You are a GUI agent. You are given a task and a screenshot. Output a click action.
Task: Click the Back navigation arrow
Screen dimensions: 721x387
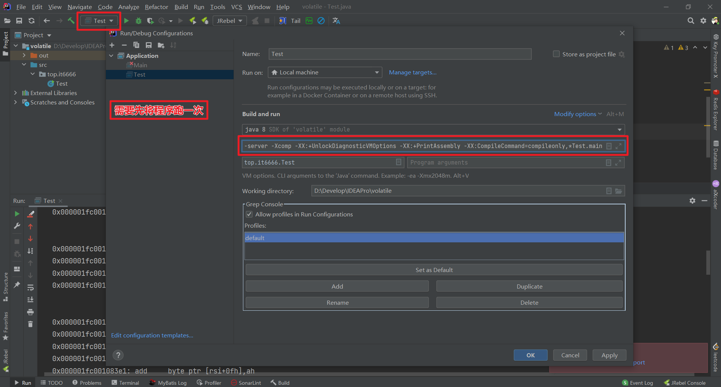click(47, 21)
